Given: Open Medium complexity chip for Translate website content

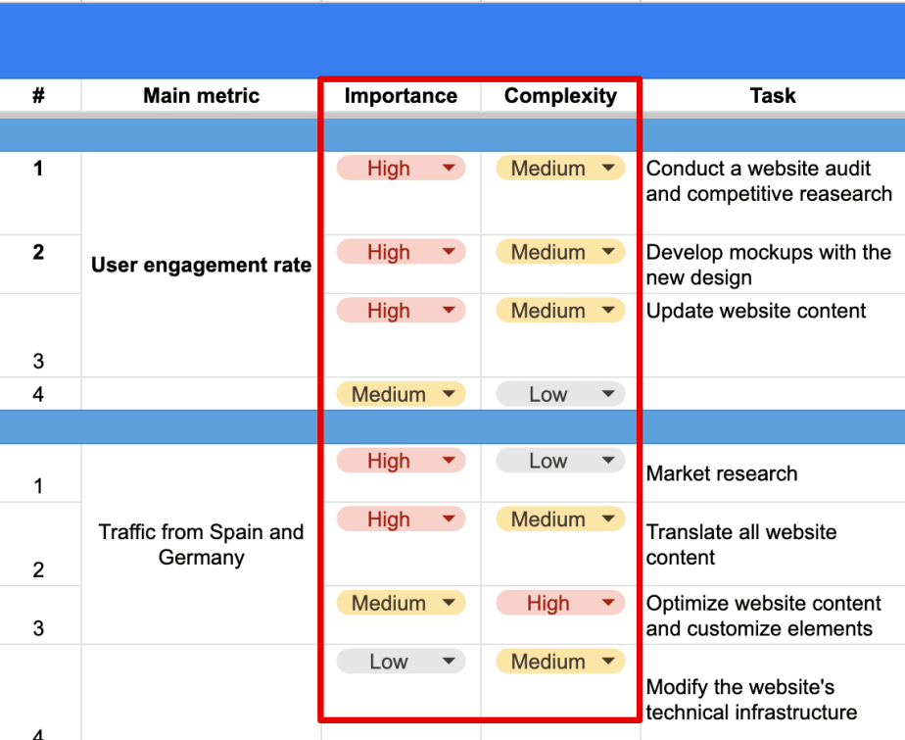Looking at the screenshot, I should (x=560, y=518).
